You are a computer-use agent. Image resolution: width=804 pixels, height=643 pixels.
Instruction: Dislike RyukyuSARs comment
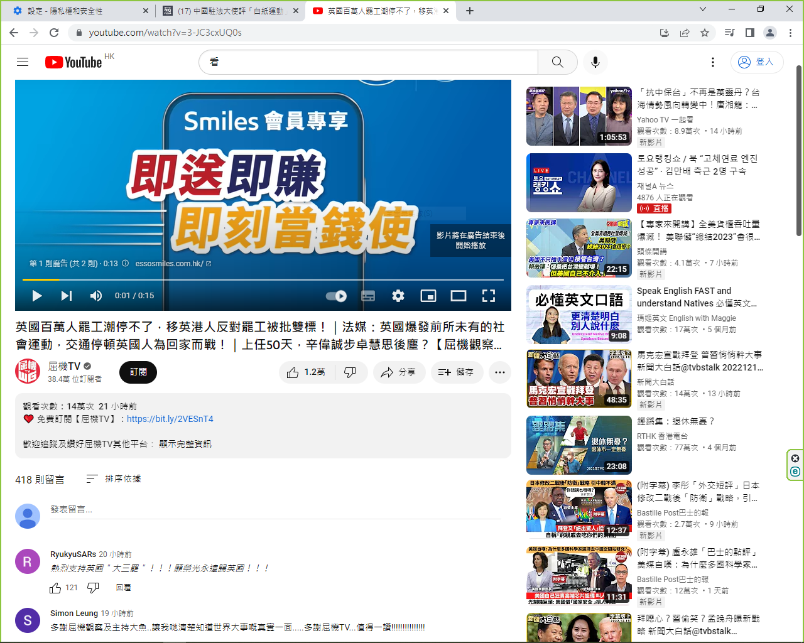pyautogui.click(x=93, y=588)
